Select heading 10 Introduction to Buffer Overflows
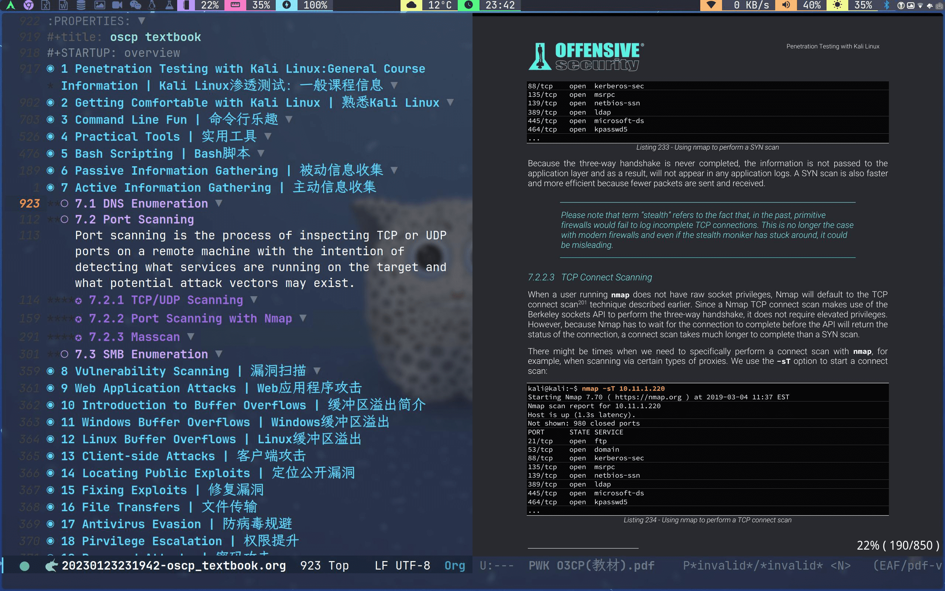Screen dimensions: 945x591 [243, 405]
